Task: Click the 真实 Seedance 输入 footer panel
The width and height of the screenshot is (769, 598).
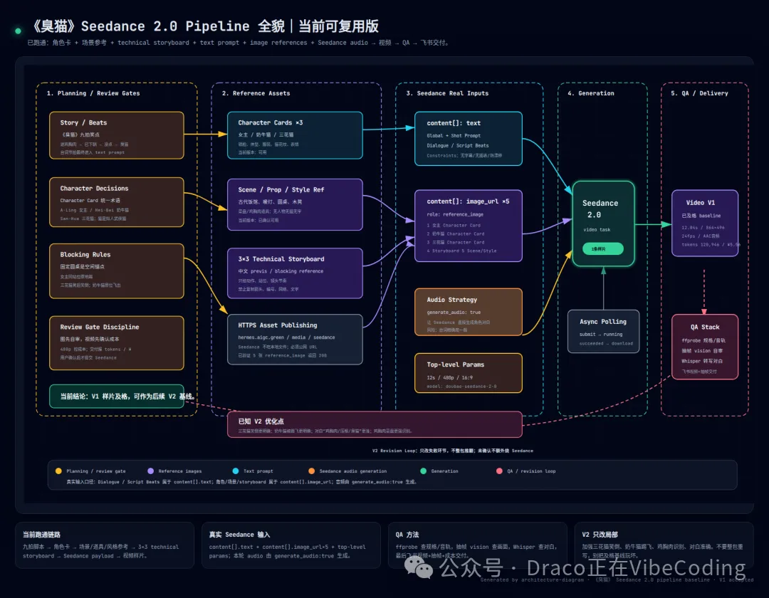Action: [x=291, y=545]
